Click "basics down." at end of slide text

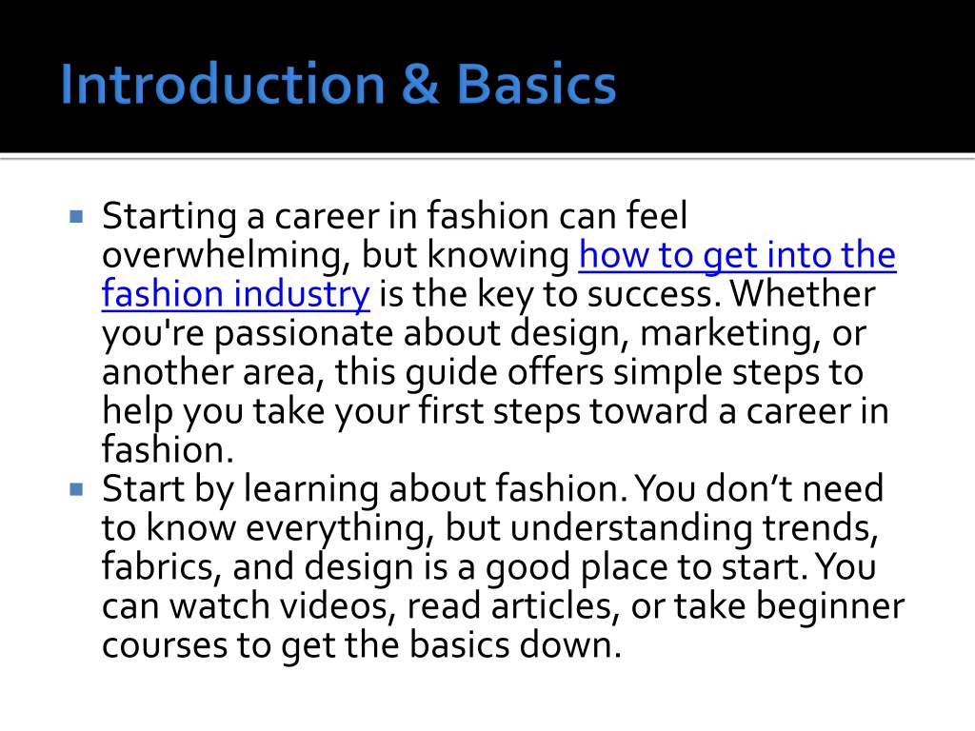[x=515, y=645]
